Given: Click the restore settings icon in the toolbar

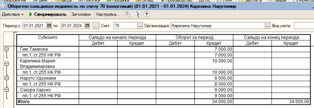Looking at the screenshot, I should pyautogui.click(x=127, y=14).
